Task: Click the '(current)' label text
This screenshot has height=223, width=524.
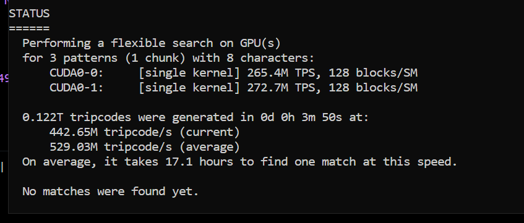Action: pos(210,132)
